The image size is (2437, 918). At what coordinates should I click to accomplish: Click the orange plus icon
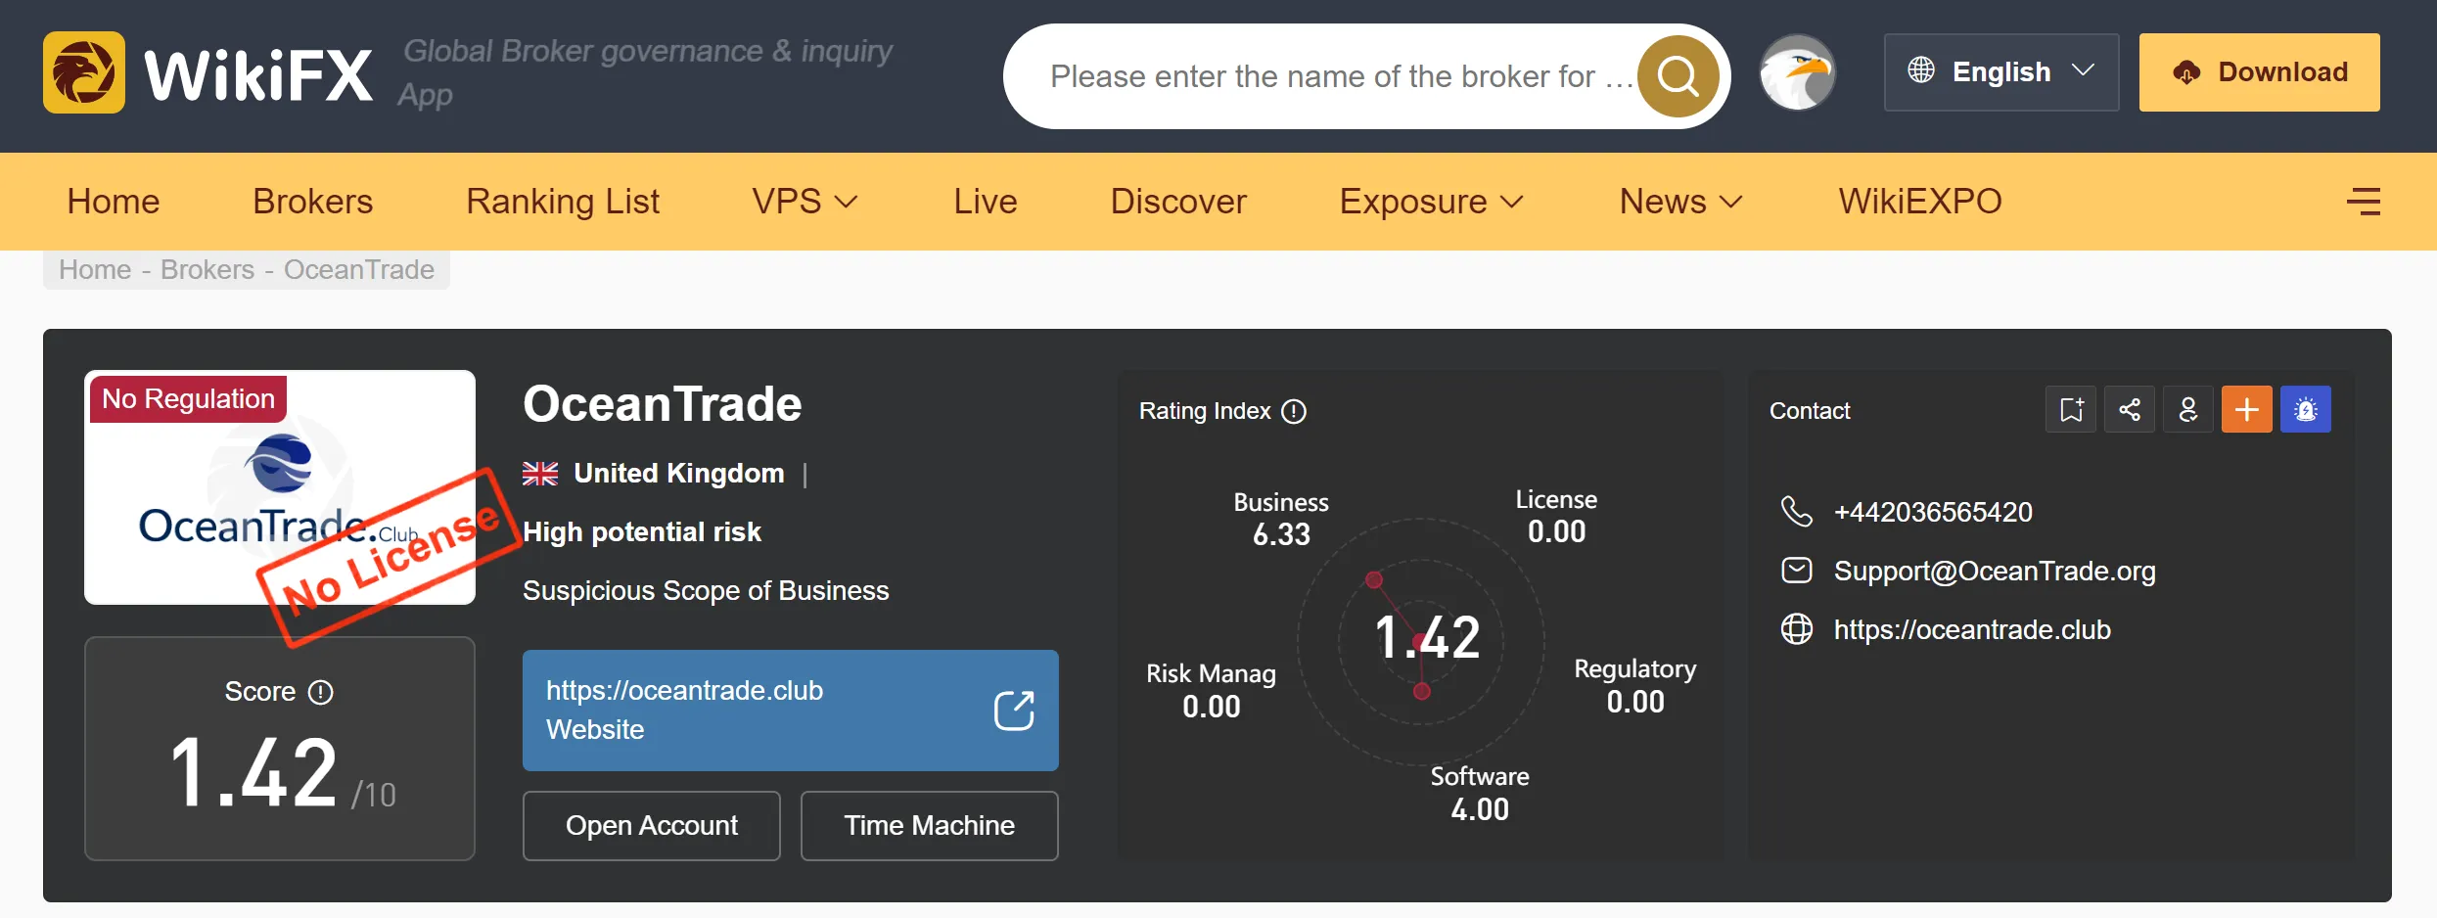tap(2247, 409)
